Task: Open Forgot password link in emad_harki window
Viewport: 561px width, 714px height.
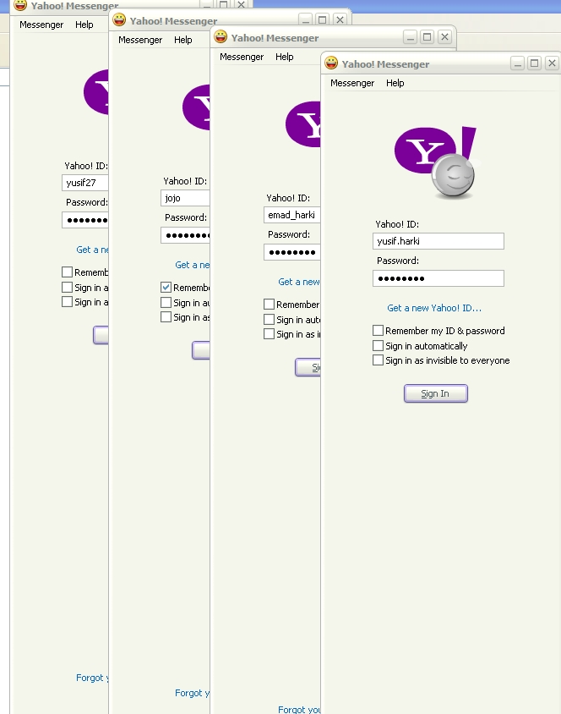Action: [299, 709]
